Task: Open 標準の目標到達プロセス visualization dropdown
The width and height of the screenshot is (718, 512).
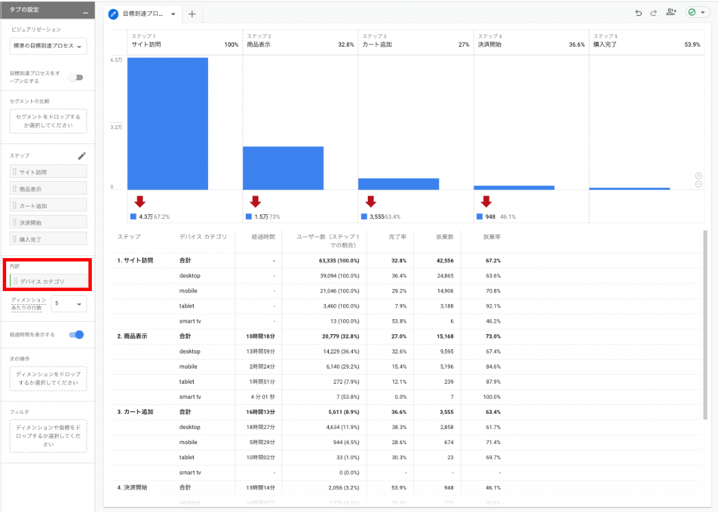Action: pos(48,46)
